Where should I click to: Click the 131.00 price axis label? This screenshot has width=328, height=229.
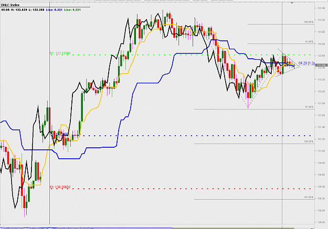click(x=321, y=151)
